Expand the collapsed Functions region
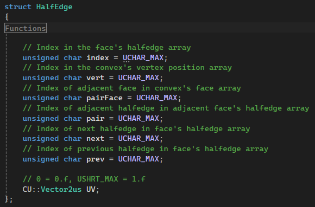 pyautogui.click(x=26, y=28)
